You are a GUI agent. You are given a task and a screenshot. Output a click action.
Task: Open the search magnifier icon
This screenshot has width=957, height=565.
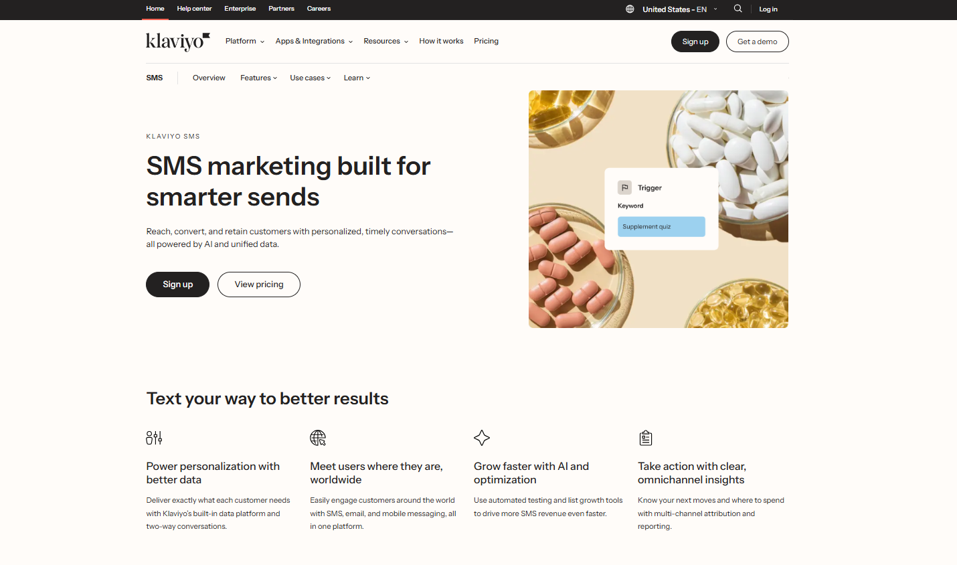[x=737, y=9]
